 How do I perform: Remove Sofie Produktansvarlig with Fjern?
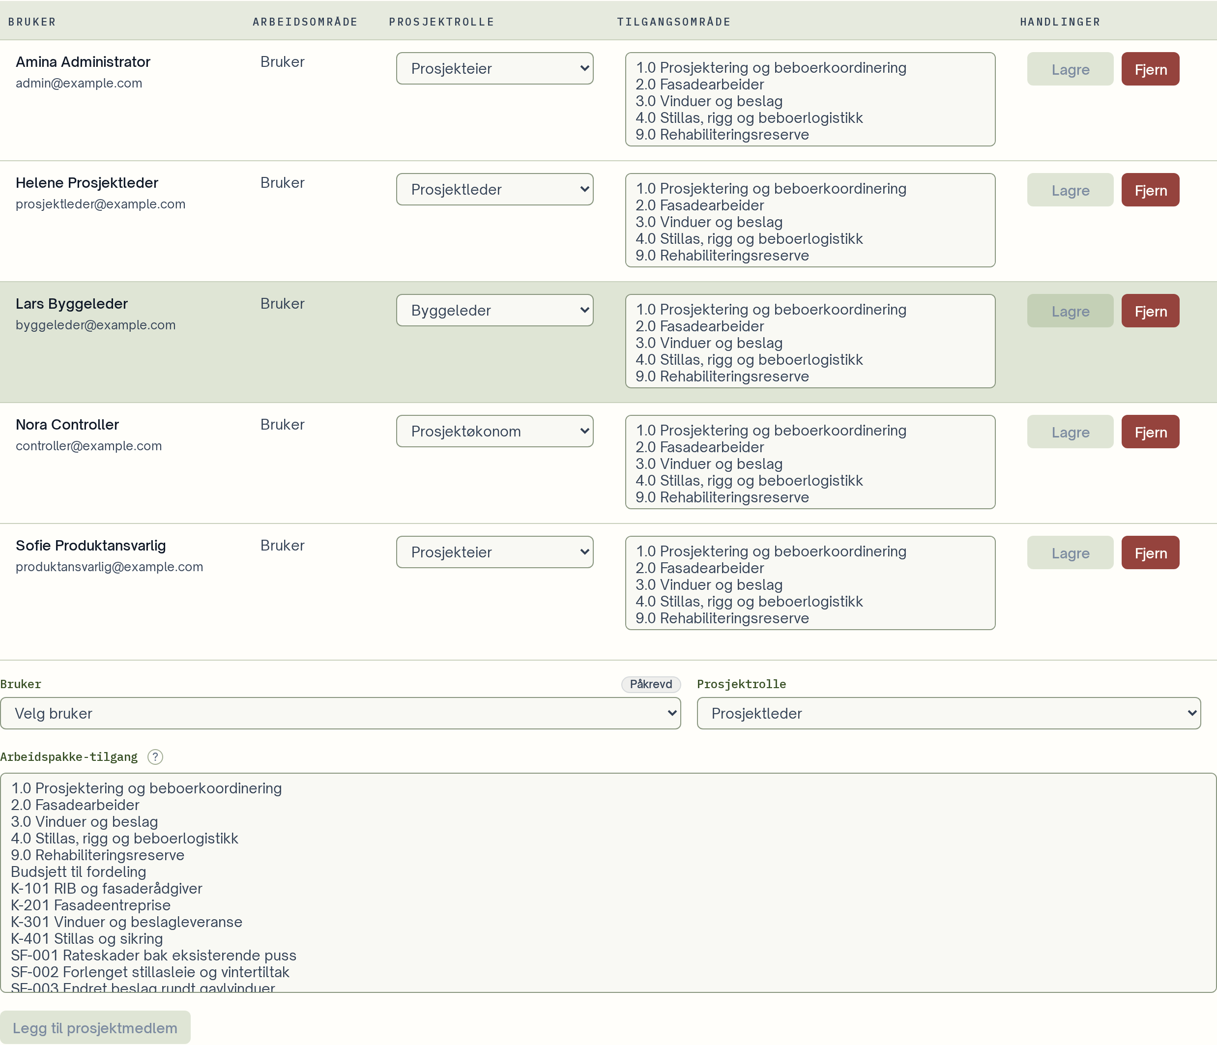1150,553
